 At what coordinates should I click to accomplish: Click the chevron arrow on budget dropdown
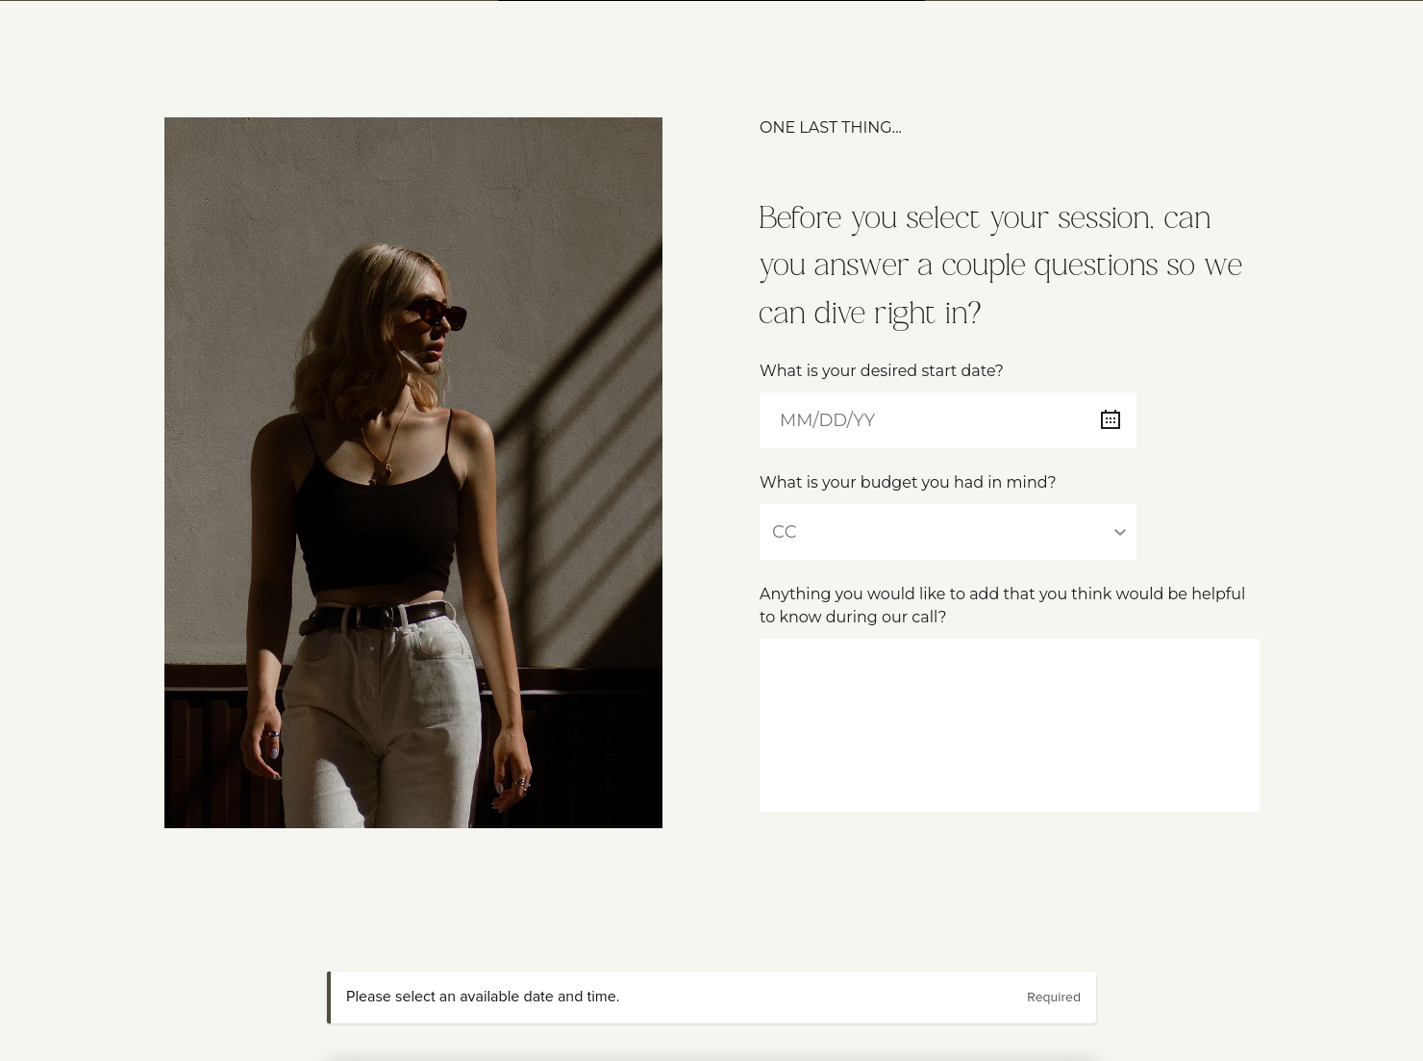(1119, 532)
